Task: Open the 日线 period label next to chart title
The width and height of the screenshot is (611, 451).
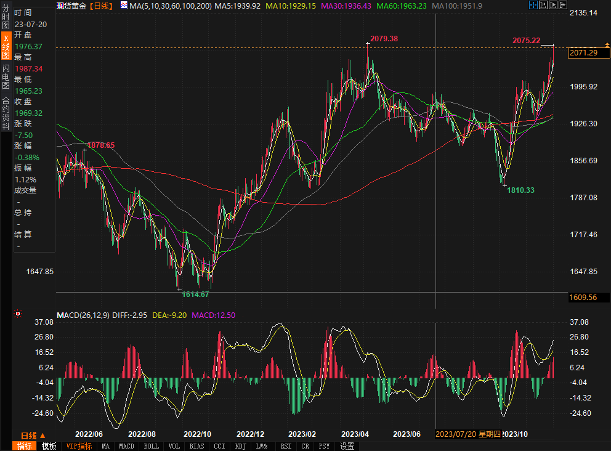Action: [x=100, y=6]
